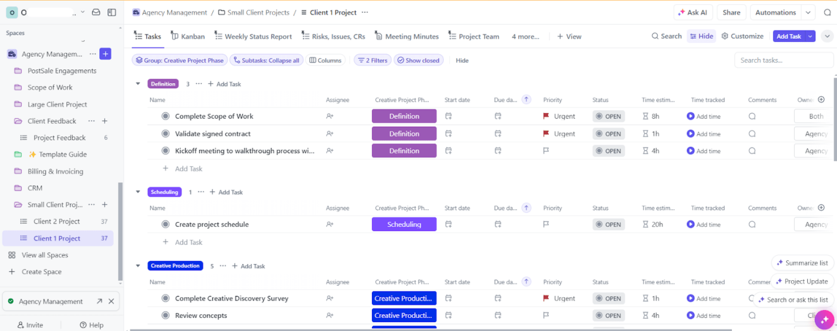Open comments for Complete Scope of Work
Screen dimensions: 837x331
(x=752, y=117)
